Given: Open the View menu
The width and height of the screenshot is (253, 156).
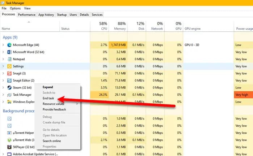Looking at the screenshot, I should pyautogui.click(x=27, y=8).
